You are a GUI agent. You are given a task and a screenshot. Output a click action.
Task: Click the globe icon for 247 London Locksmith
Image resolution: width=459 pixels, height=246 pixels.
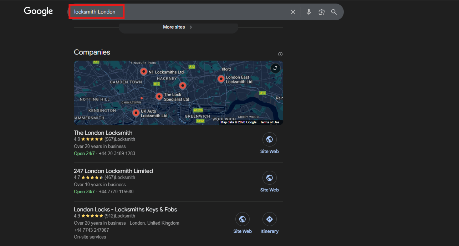click(x=269, y=178)
